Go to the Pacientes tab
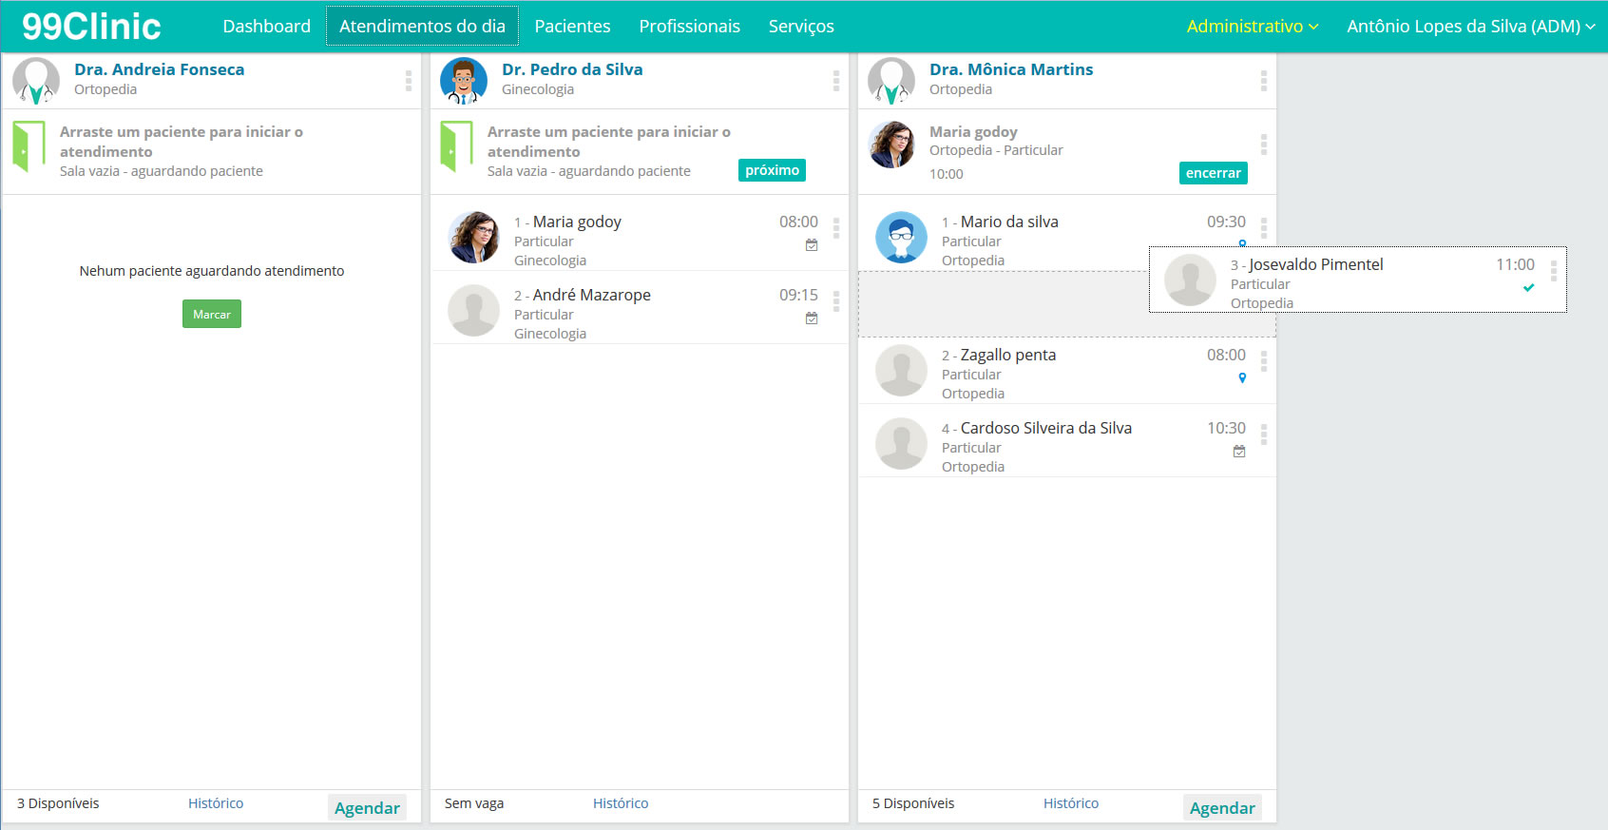The image size is (1608, 830). click(572, 27)
